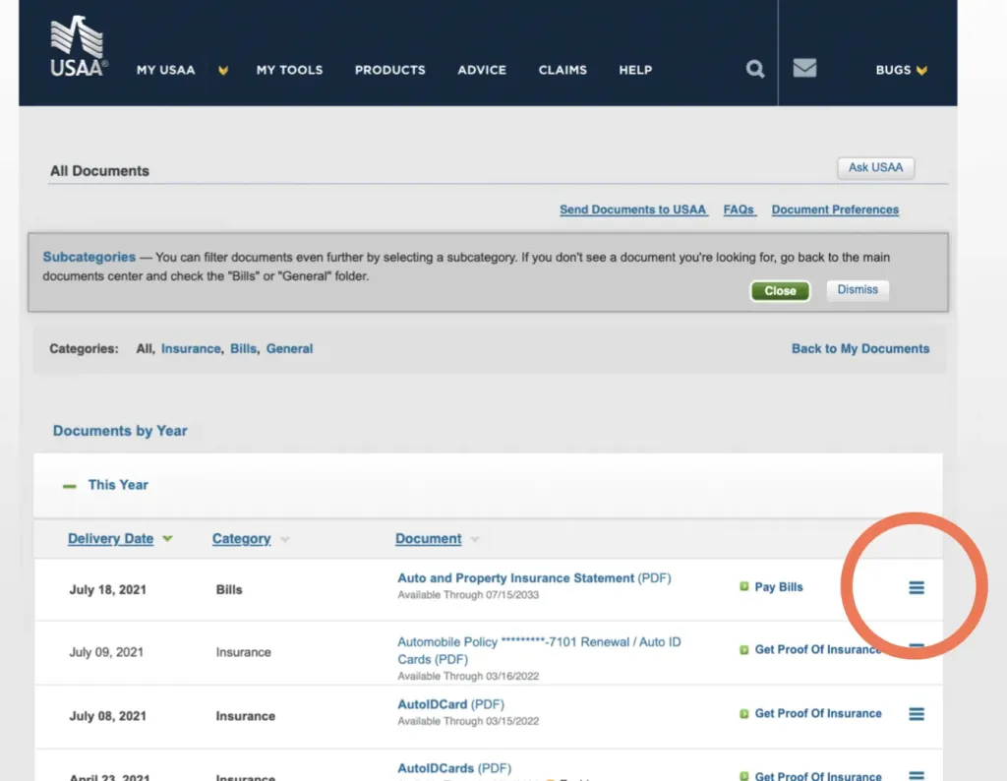
Task: Collapse the This Year section
Action: [x=69, y=484]
